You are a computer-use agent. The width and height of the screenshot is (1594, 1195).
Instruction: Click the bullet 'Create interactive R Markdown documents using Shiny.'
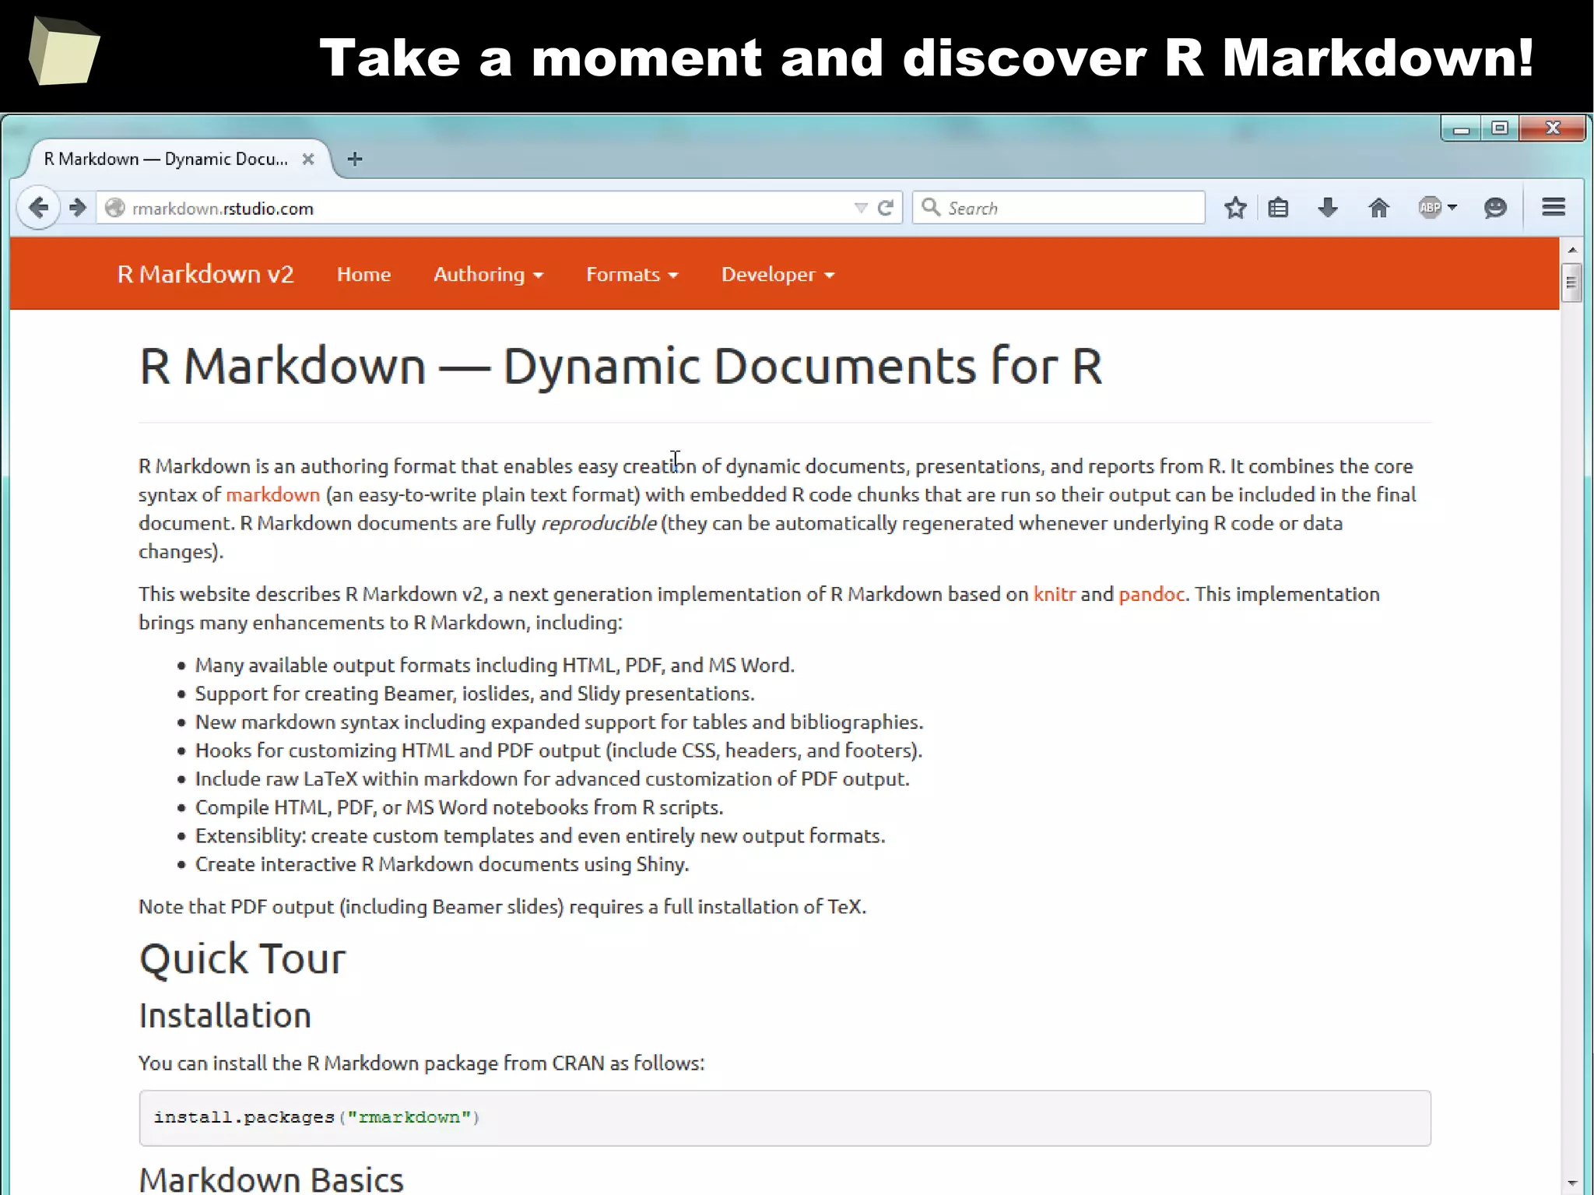click(x=442, y=864)
